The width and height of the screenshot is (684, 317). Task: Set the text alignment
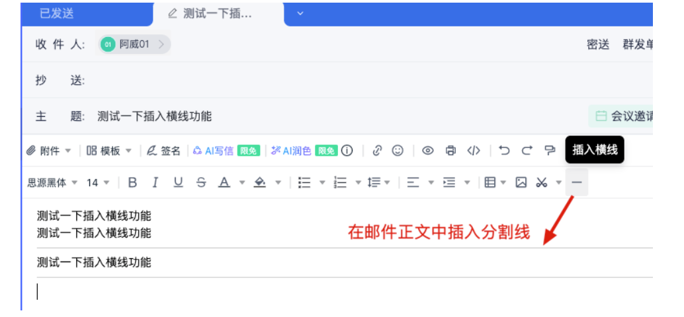[x=413, y=182]
